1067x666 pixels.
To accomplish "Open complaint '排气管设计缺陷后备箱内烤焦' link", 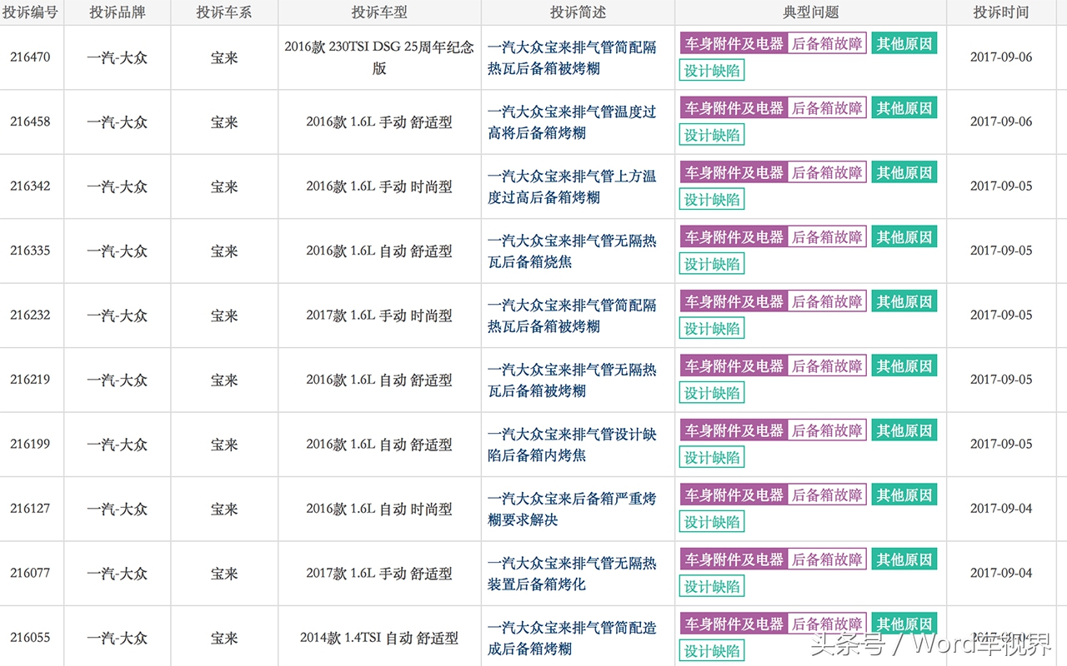I will point(572,445).
